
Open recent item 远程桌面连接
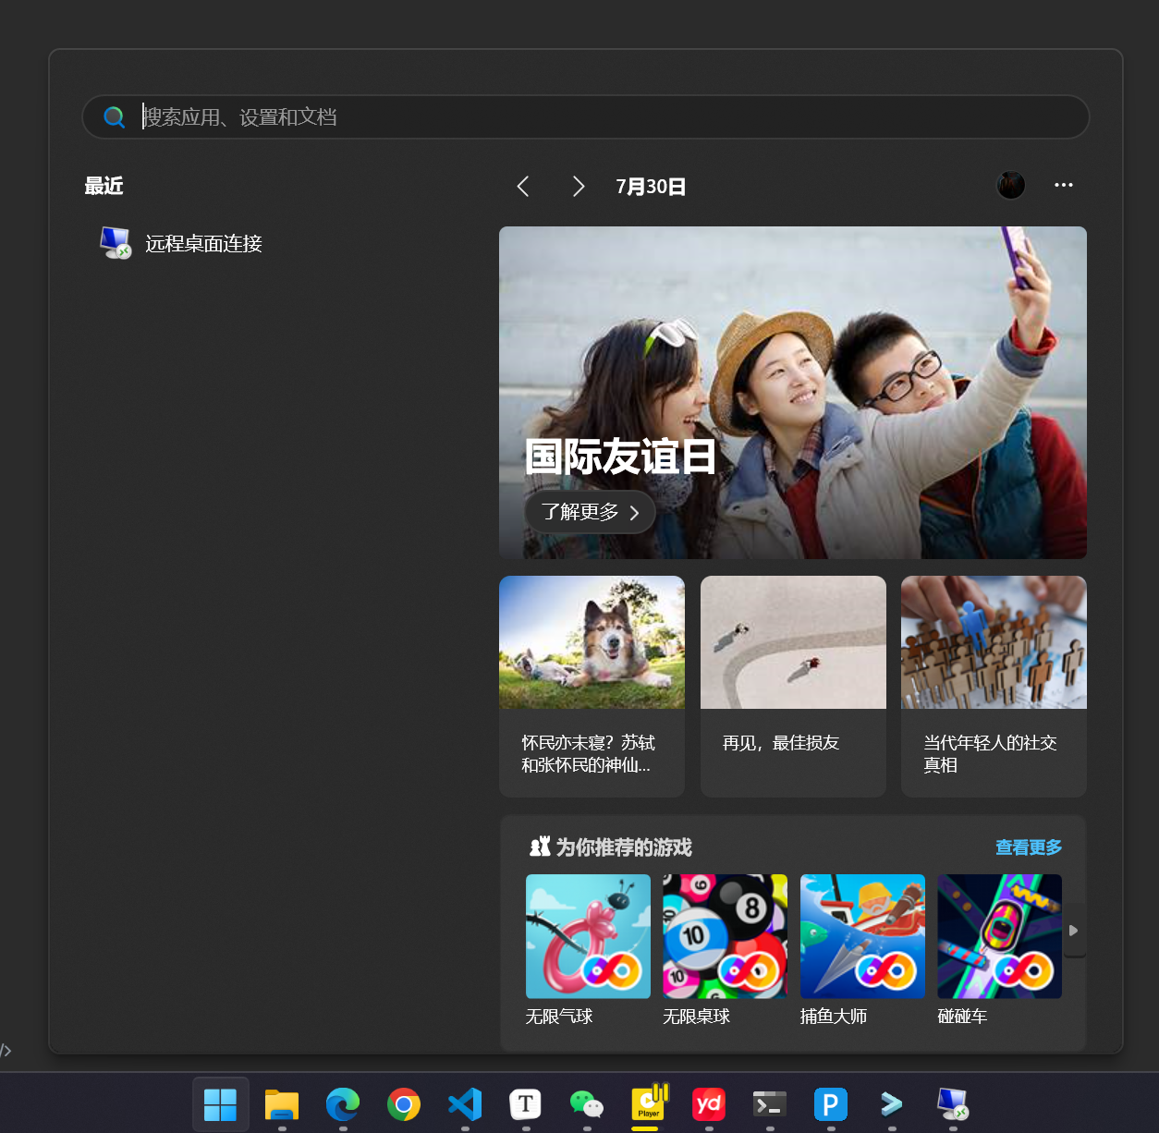point(203,244)
